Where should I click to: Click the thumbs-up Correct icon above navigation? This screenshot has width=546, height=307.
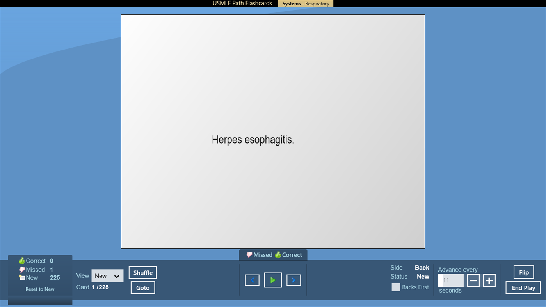[x=277, y=255]
